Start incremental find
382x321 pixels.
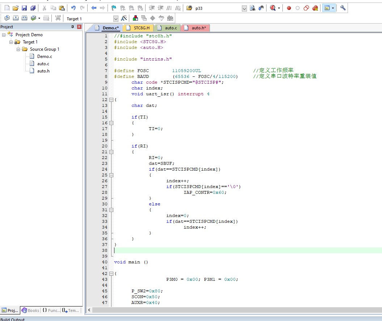[x=261, y=8]
